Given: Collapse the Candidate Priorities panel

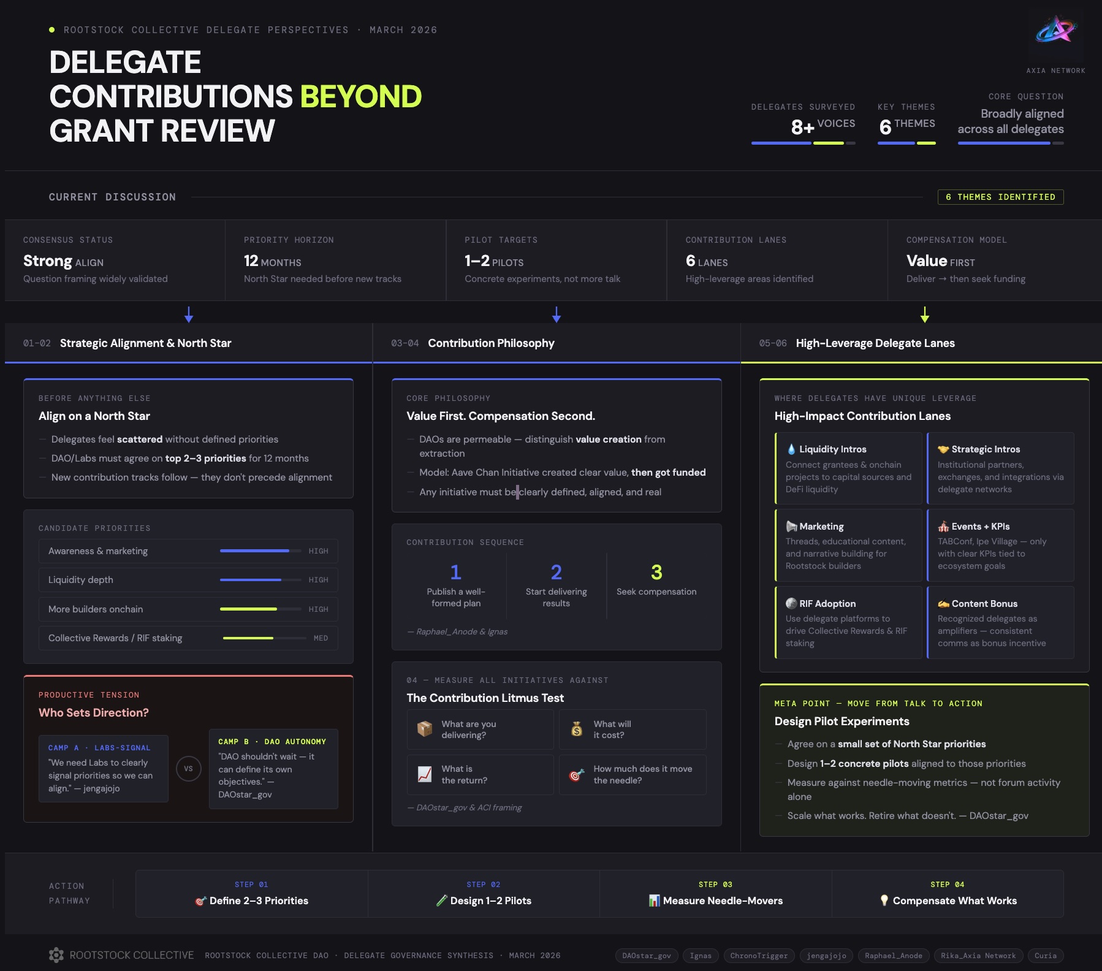Looking at the screenshot, I should pyautogui.click(x=95, y=528).
